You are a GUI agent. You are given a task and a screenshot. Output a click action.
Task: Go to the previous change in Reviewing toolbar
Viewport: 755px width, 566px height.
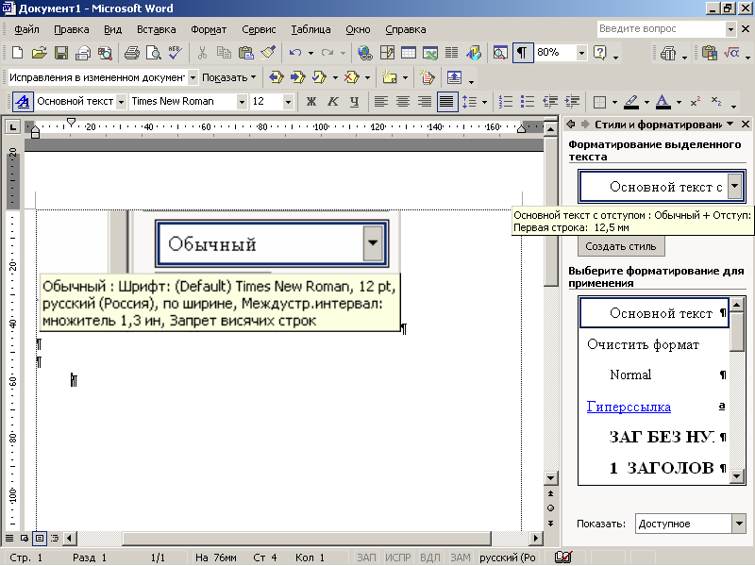click(277, 77)
